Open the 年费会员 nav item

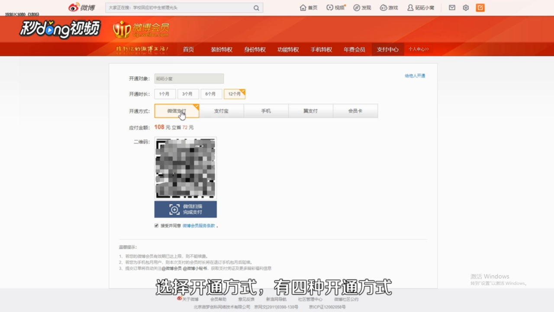[x=354, y=49]
